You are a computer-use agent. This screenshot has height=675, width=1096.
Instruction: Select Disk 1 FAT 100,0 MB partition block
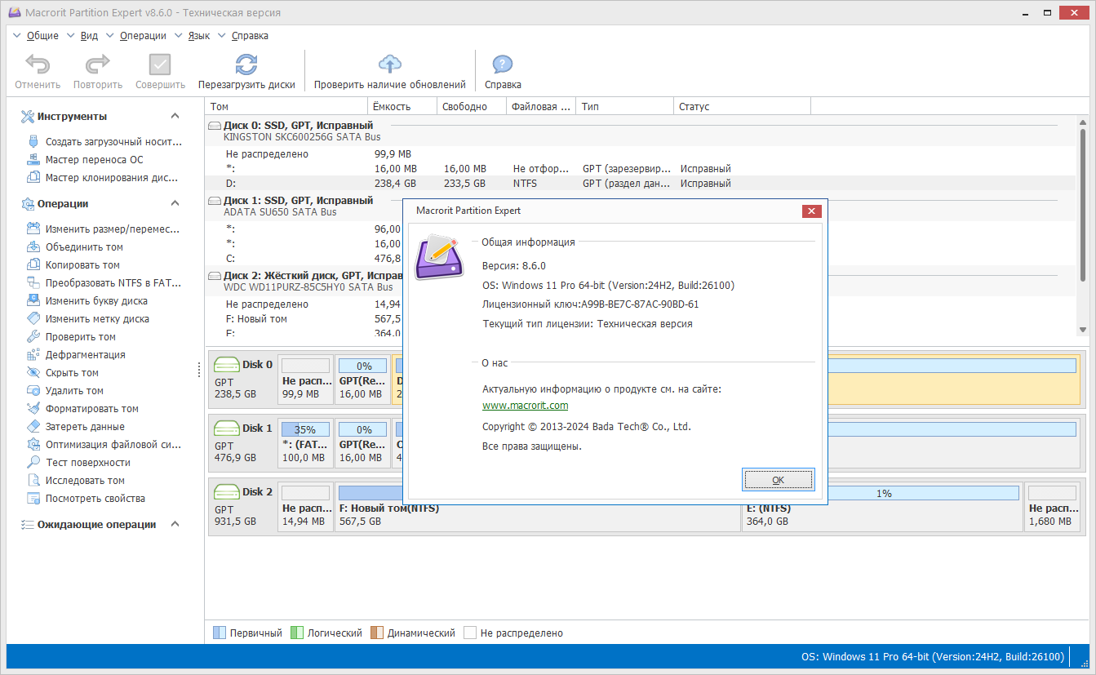coord(306,442)
